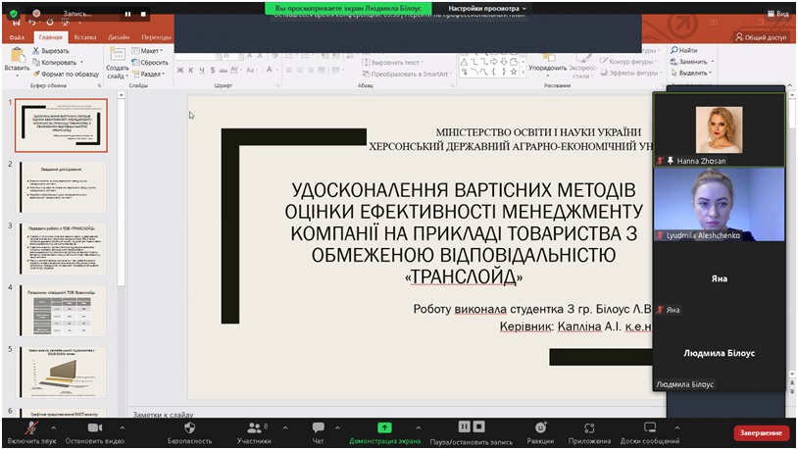
Task: Click the Вставить paste icon
Action: pos(17,56)
